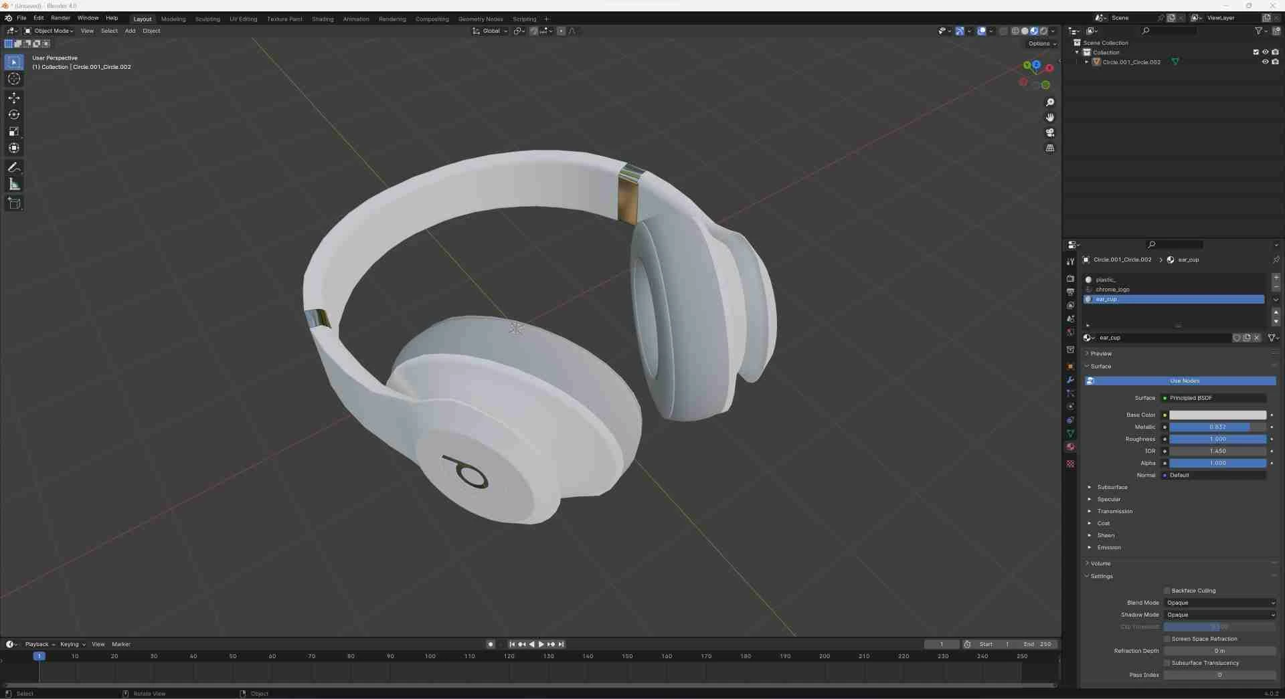Toggle camera view with the camera icon
Viewport: 1285px width, 699px height.
(1050, 132)
